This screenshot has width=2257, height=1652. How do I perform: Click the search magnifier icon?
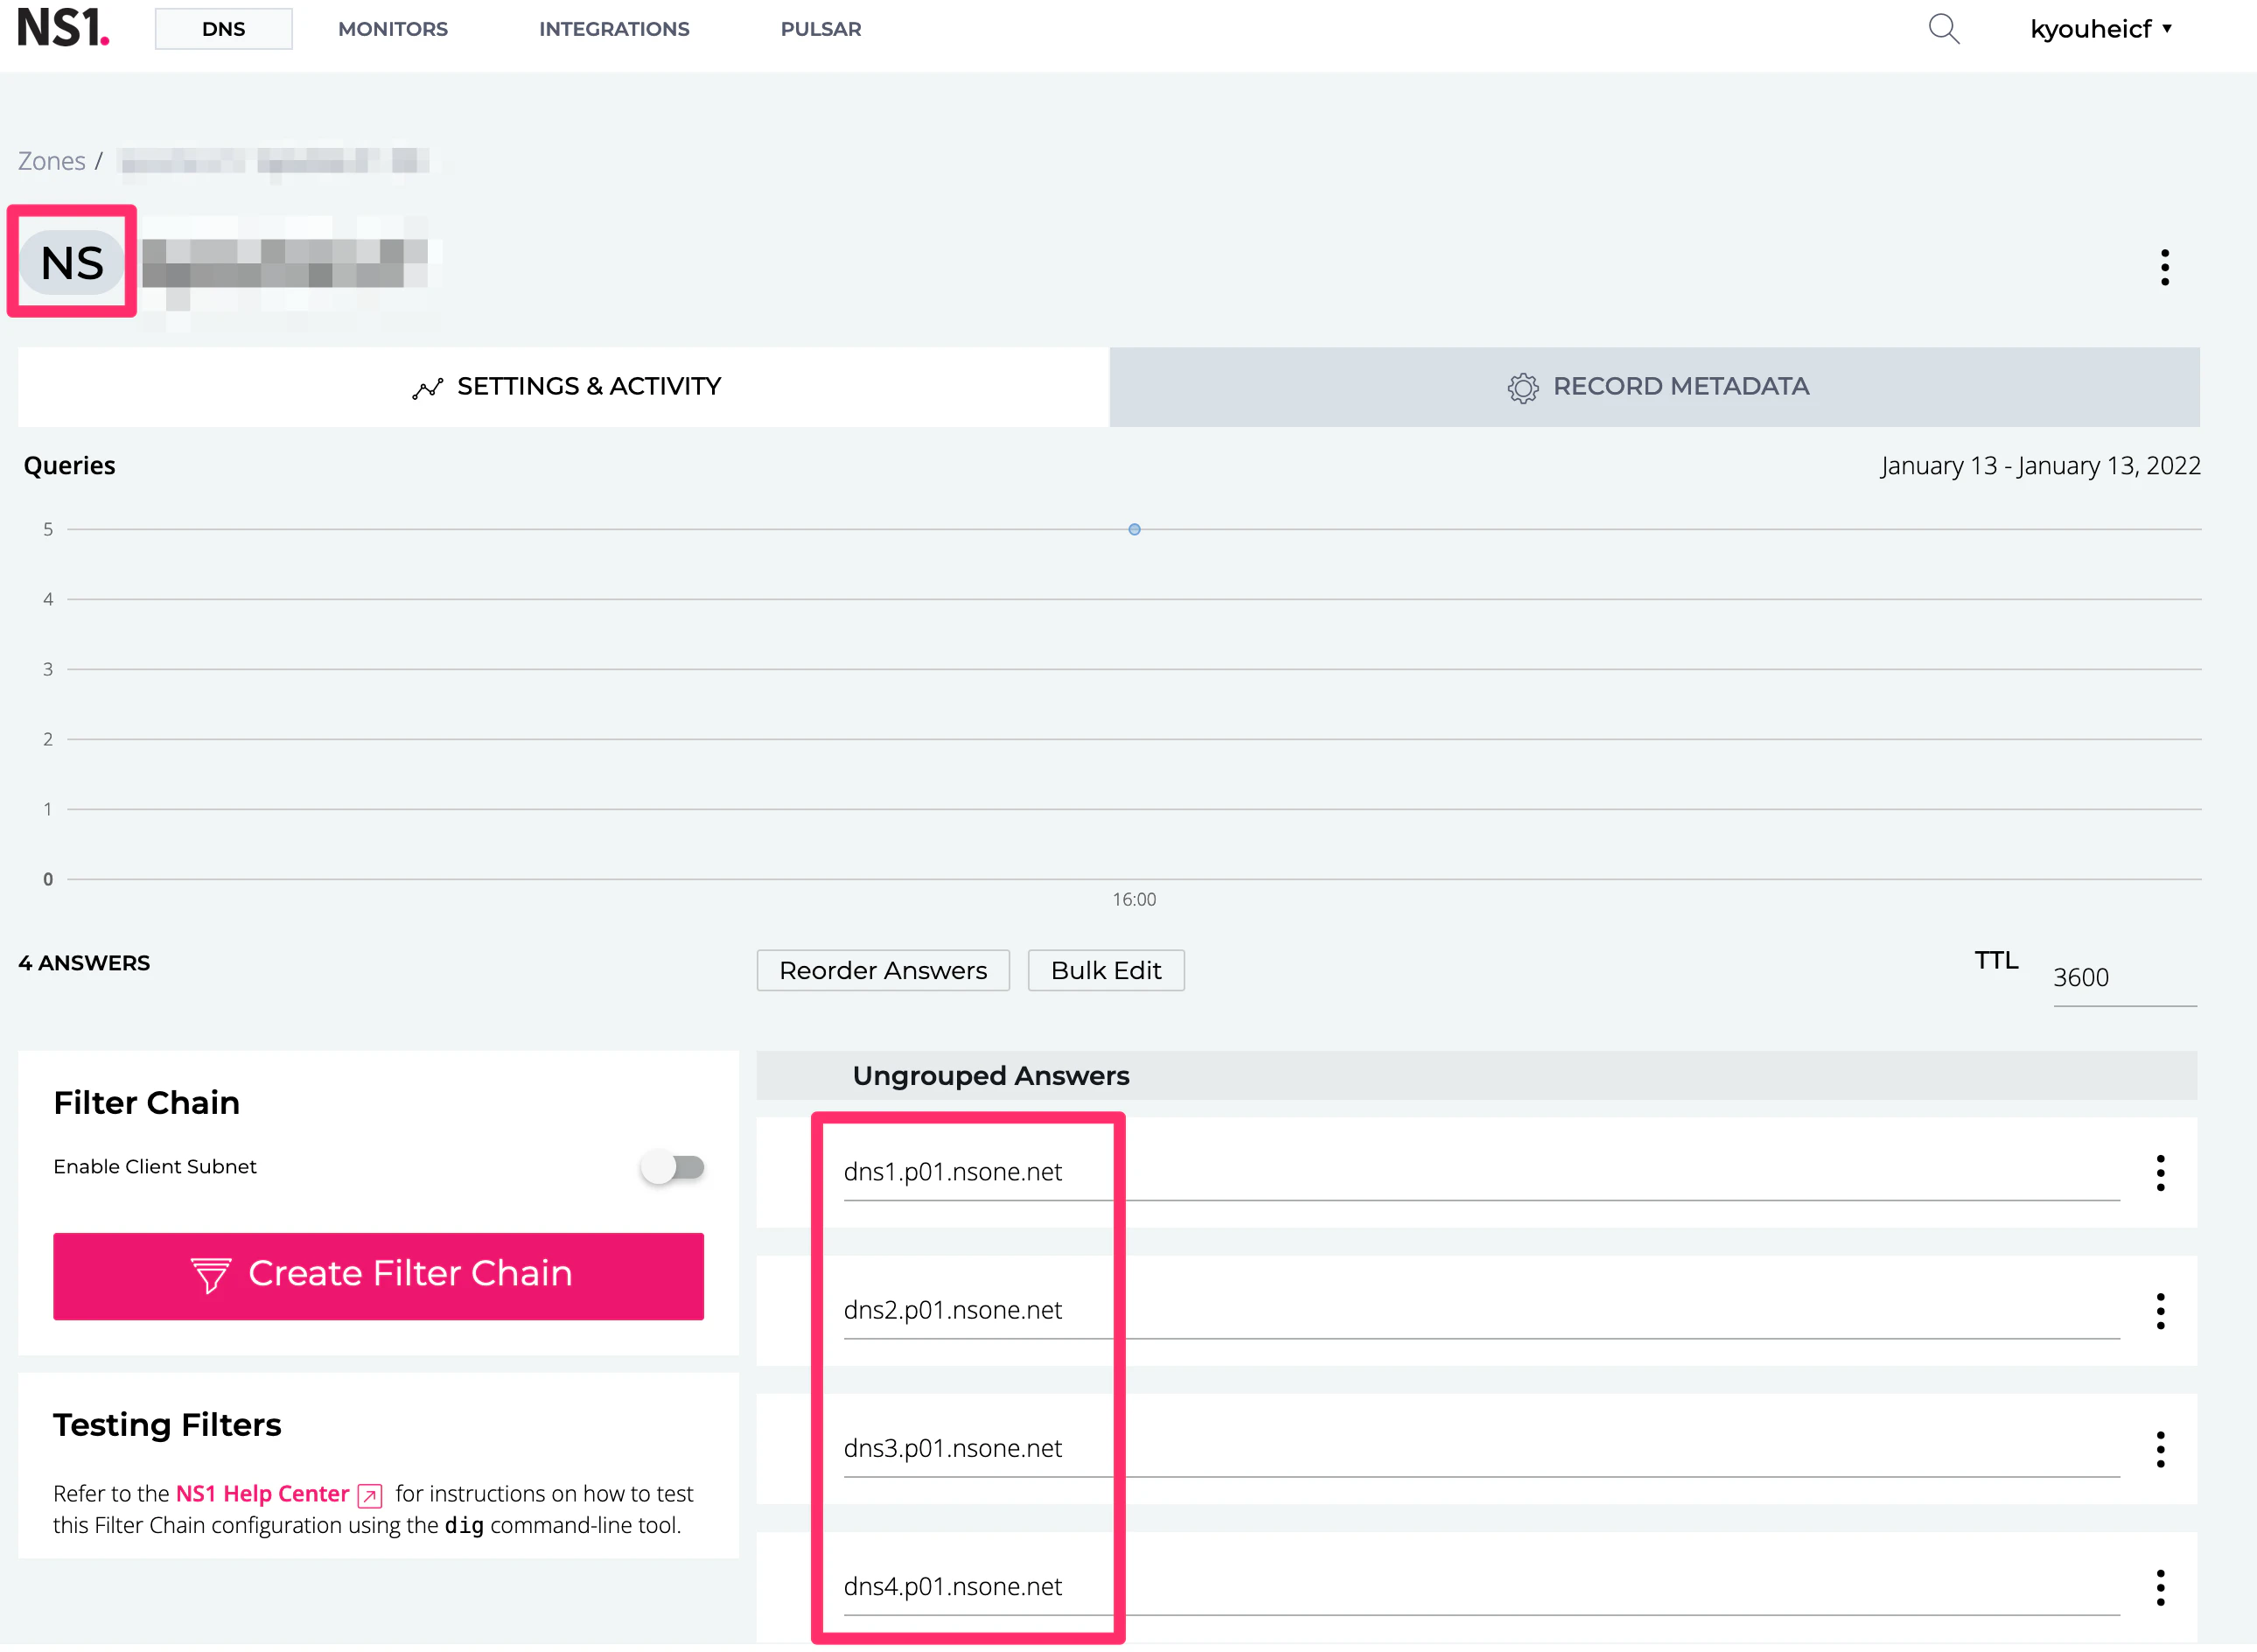[x=1942, y=29]
